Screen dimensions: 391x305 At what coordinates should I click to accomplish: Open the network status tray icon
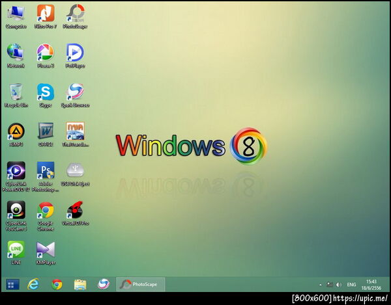pos(330,285)
